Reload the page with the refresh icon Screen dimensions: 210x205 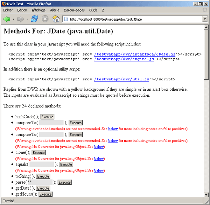click(x=34, y=19)
